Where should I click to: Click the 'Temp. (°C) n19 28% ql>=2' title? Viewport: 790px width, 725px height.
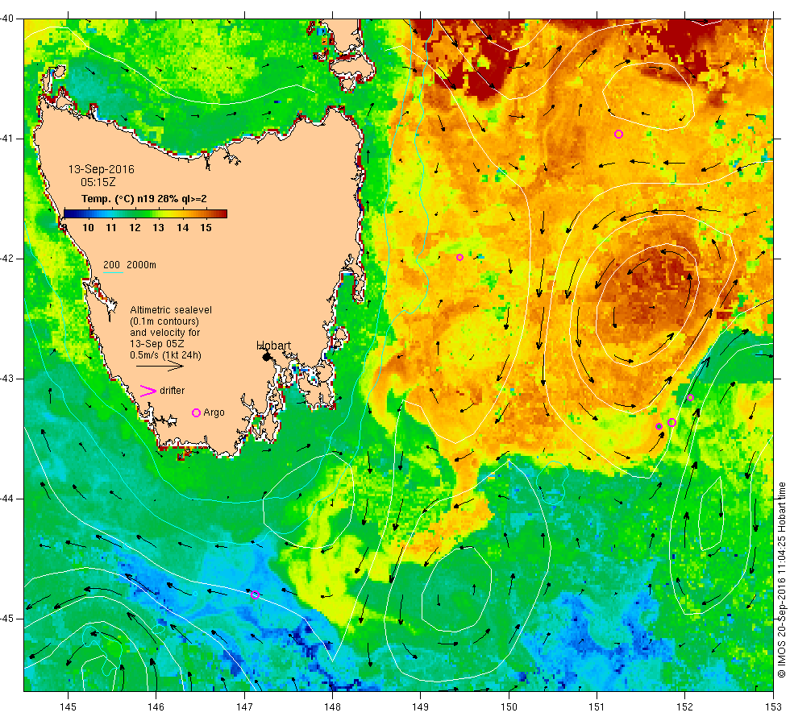coord(144,199)
